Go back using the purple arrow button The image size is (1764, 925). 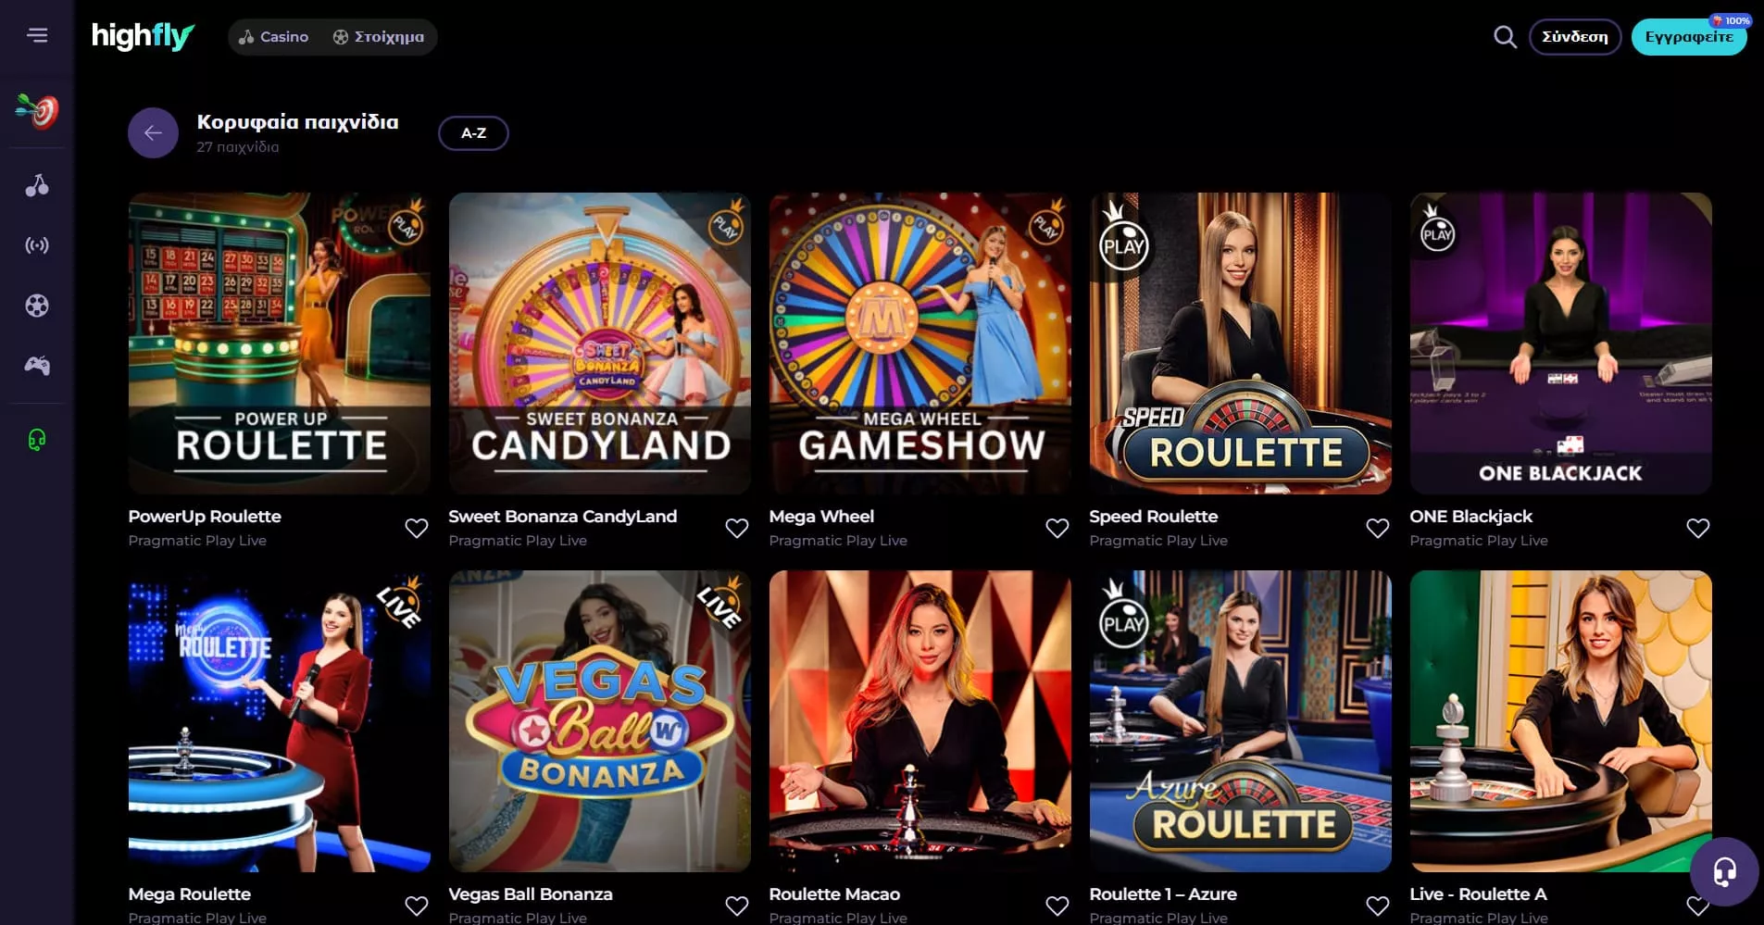(x=153, y=133)
